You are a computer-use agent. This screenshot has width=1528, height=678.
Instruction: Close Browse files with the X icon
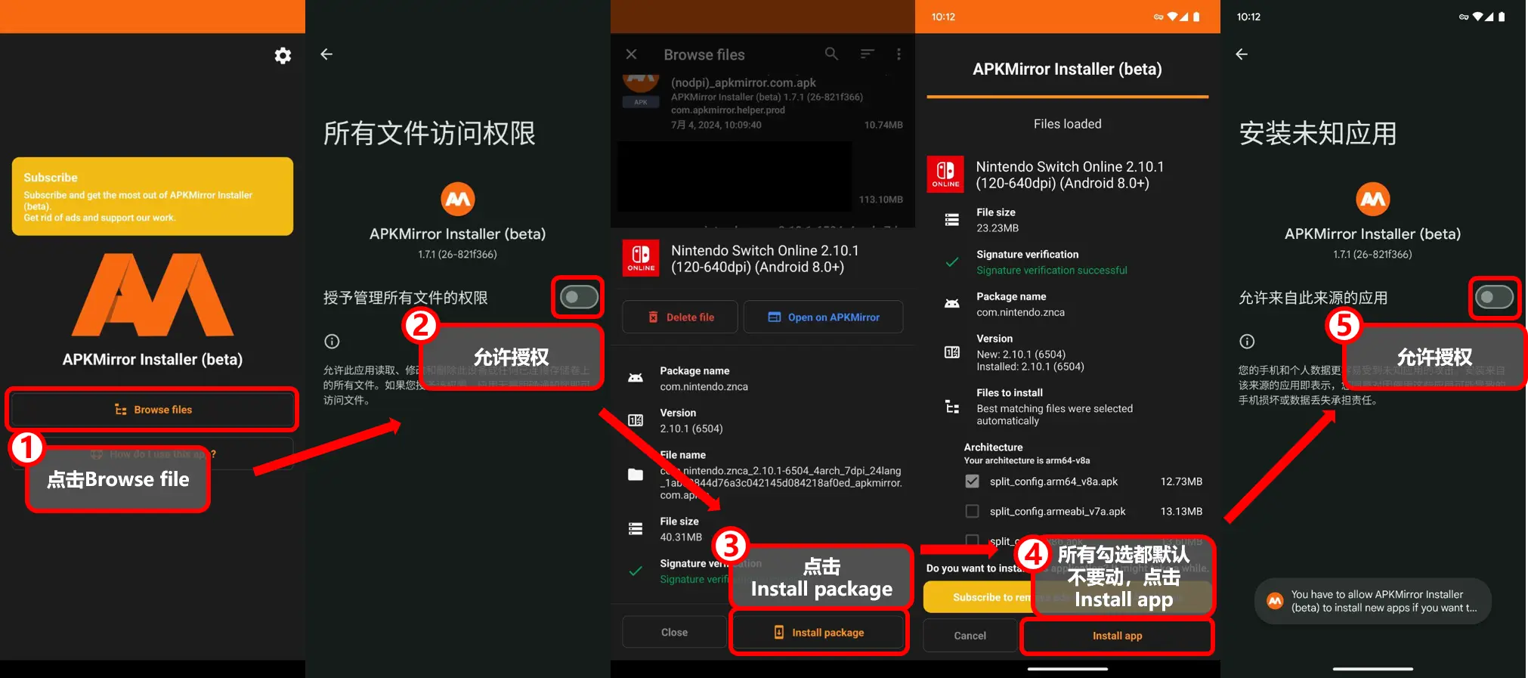pos(632,54)
